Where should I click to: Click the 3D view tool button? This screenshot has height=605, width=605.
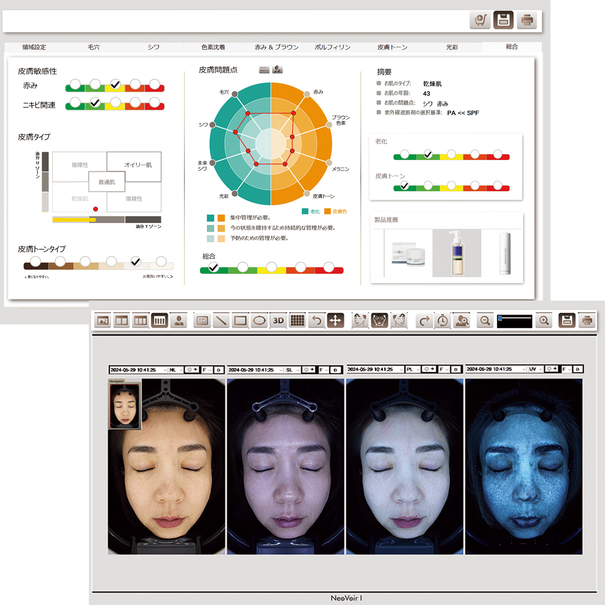pyautogui.click(x=278, y=321)
